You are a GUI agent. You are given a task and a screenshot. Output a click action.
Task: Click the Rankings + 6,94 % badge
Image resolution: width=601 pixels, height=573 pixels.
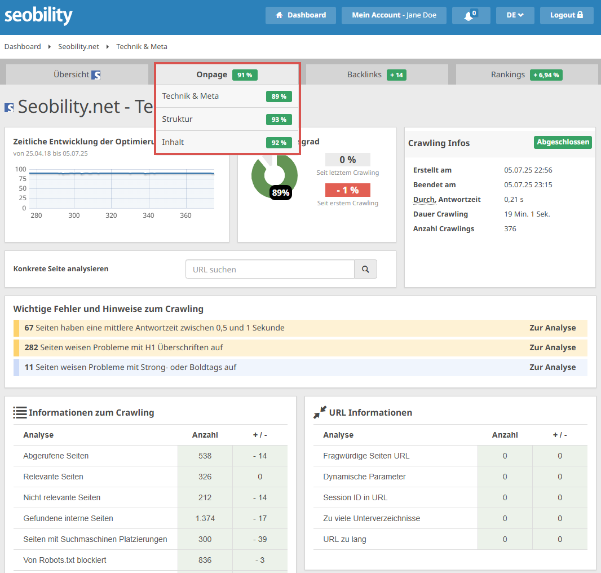[546, 75]
